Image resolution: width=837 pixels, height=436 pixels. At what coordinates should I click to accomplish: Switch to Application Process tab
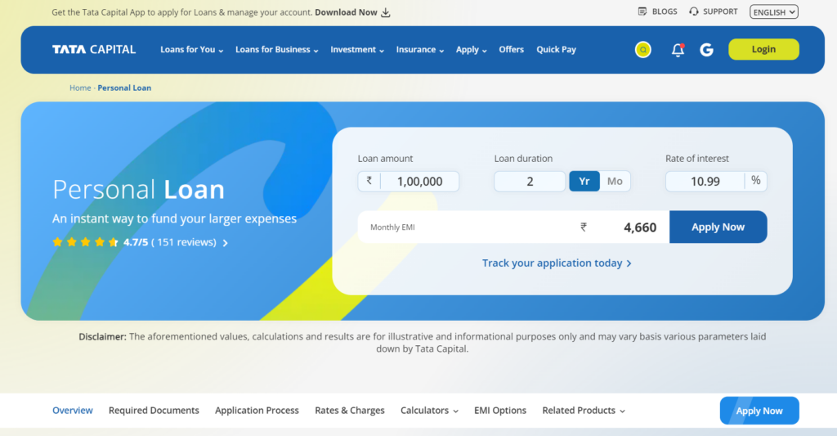click(257, 411)
